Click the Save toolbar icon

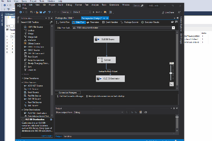[x=41, y=12]
